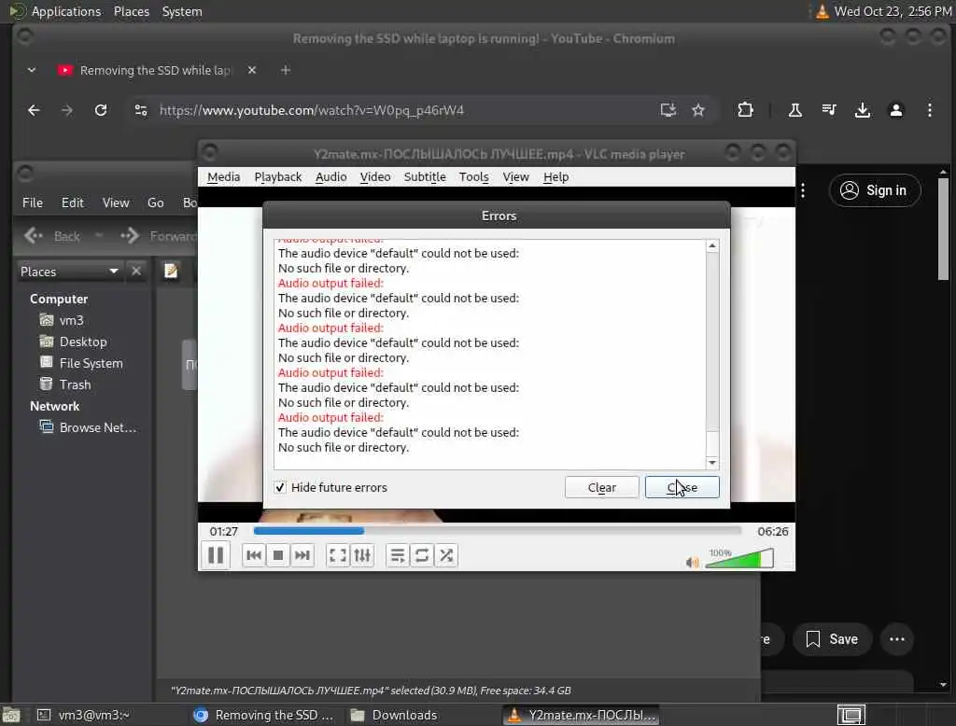Open VLC Subtitle menu
The height and width of the screenshot is (726, 956).
point(425,176)
